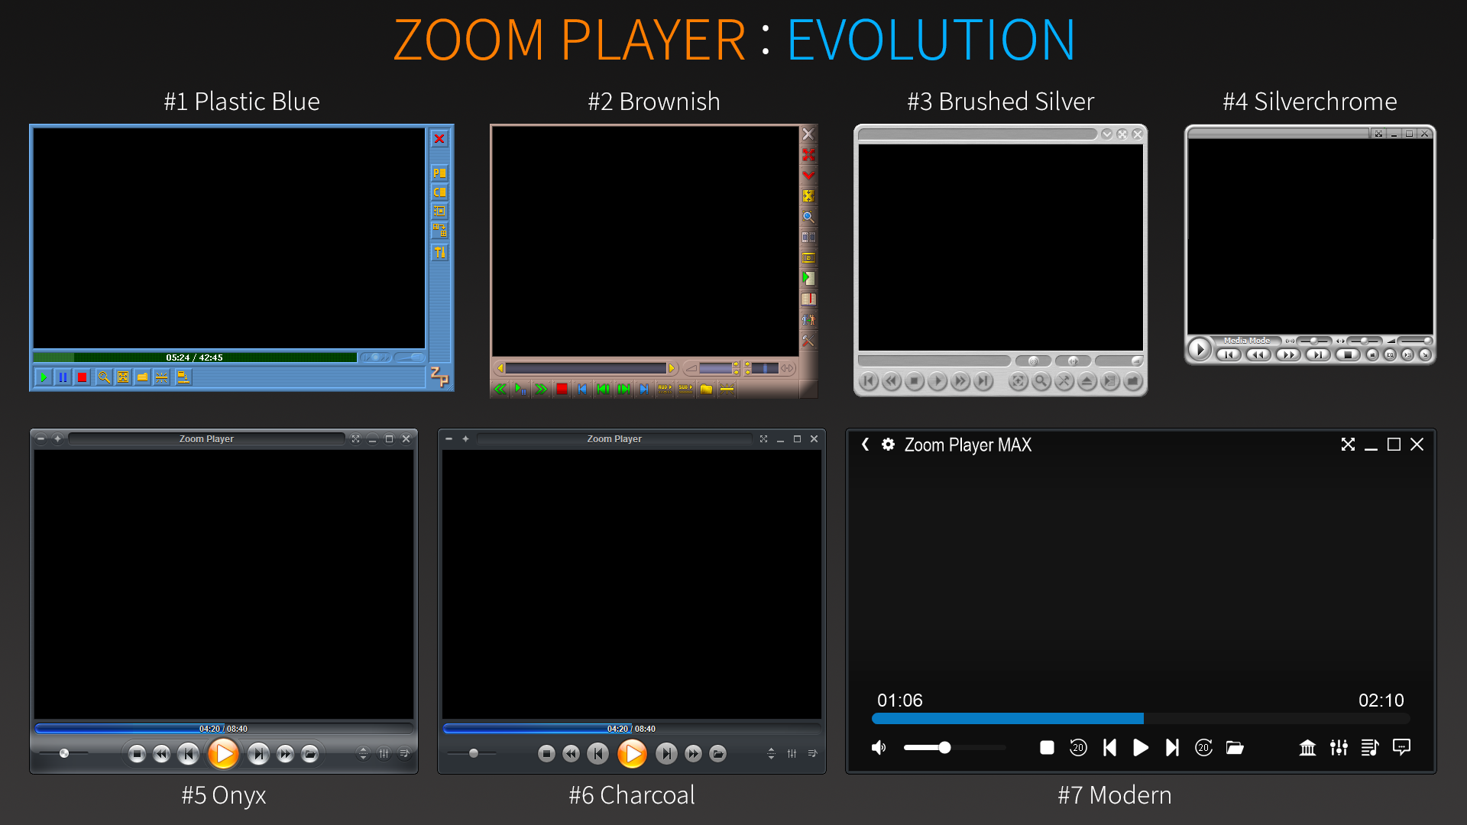Open equalizer sliders icon in the Modern skin
The image size is (1467, 825).
(x=1339, y=748)
